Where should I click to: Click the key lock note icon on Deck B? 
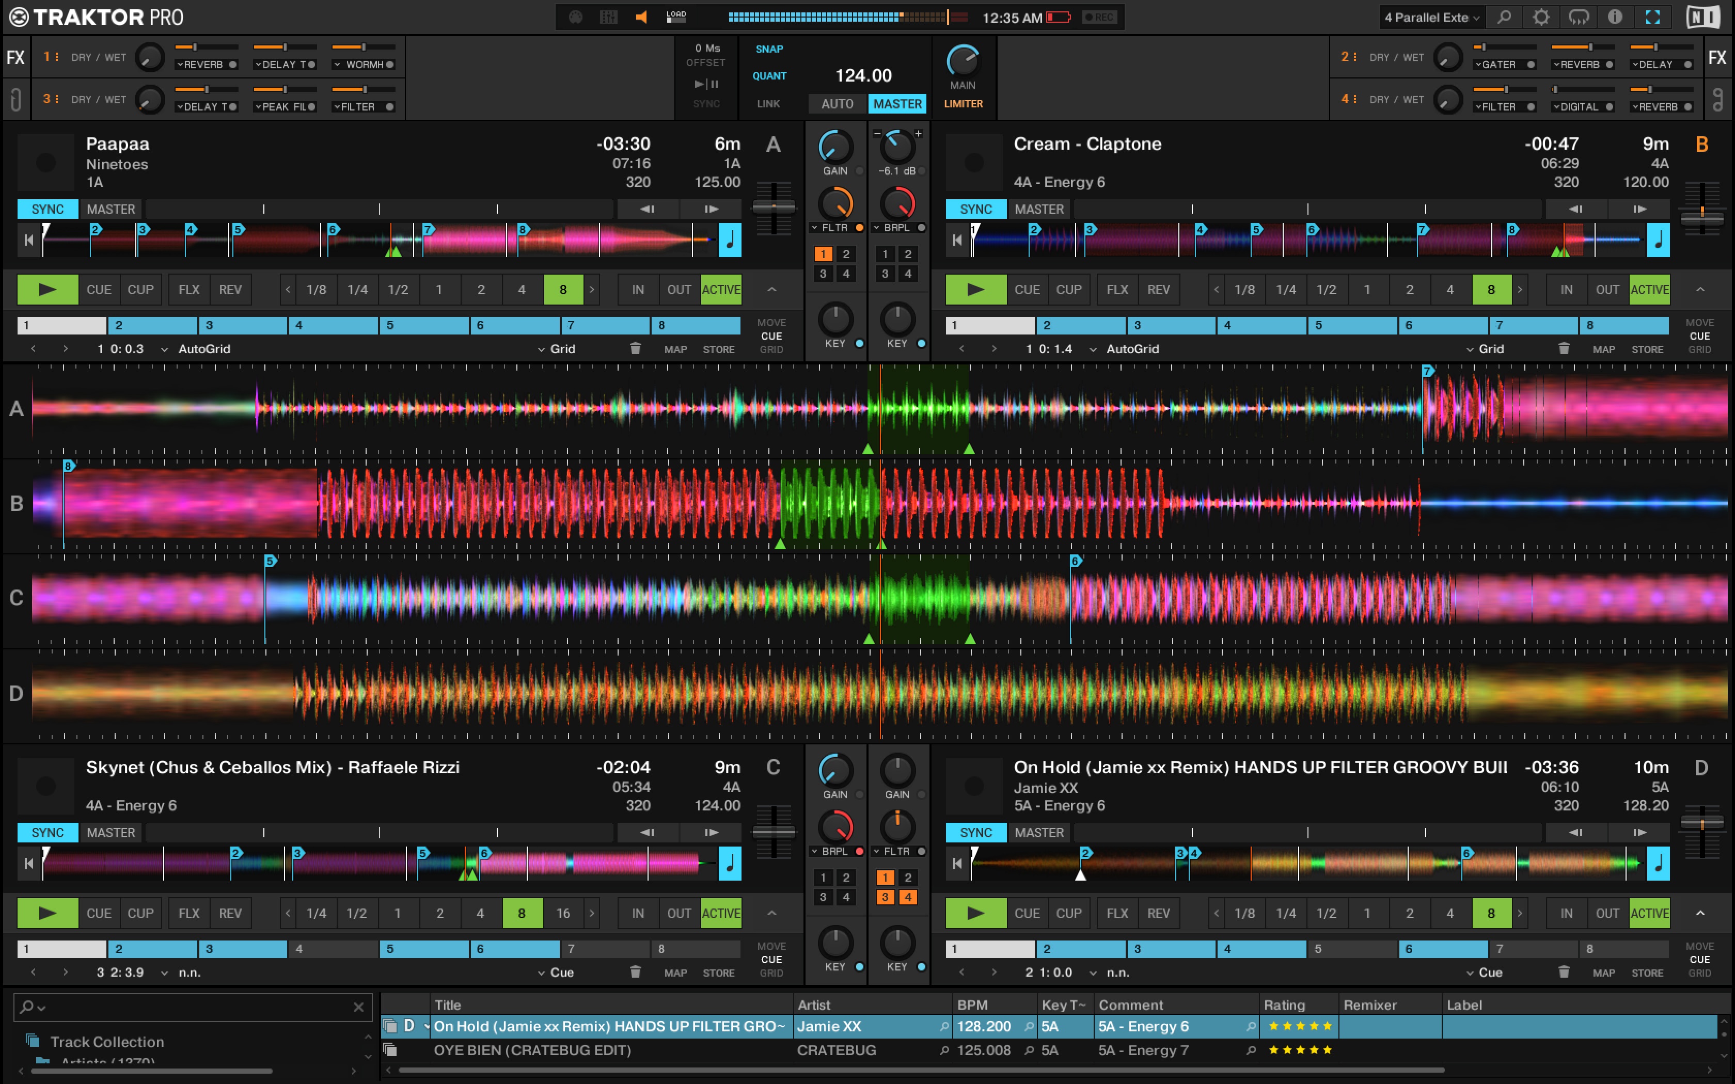pos(1658,240)
